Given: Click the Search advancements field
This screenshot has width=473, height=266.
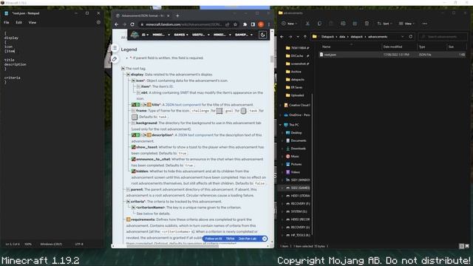Looking at the screenshot, I should (x=443, y=37).
